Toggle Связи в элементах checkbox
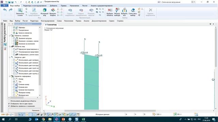Image resolution: width=218 pixels, height=122 pixels. pyautogui.click(x=14, y=33)
